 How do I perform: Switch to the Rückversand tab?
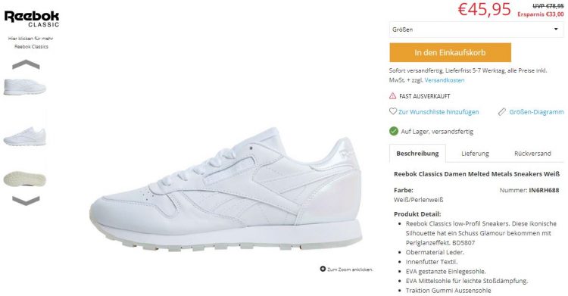pos(532,153)
